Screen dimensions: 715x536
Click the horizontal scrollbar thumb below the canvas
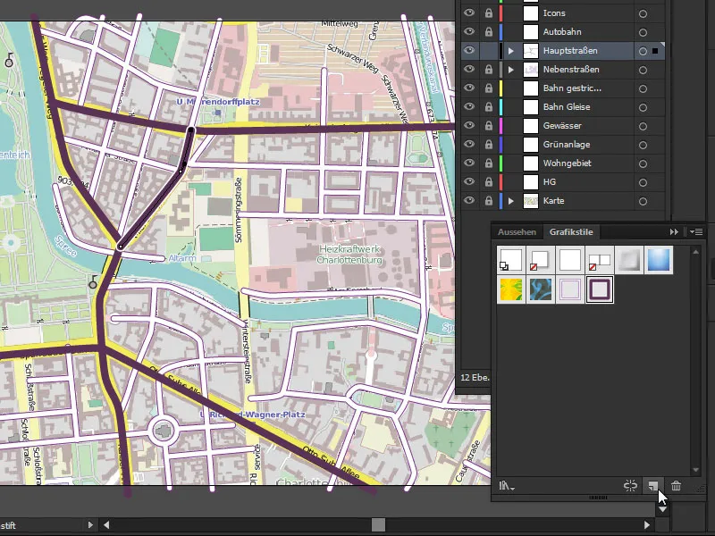(378, 525)
